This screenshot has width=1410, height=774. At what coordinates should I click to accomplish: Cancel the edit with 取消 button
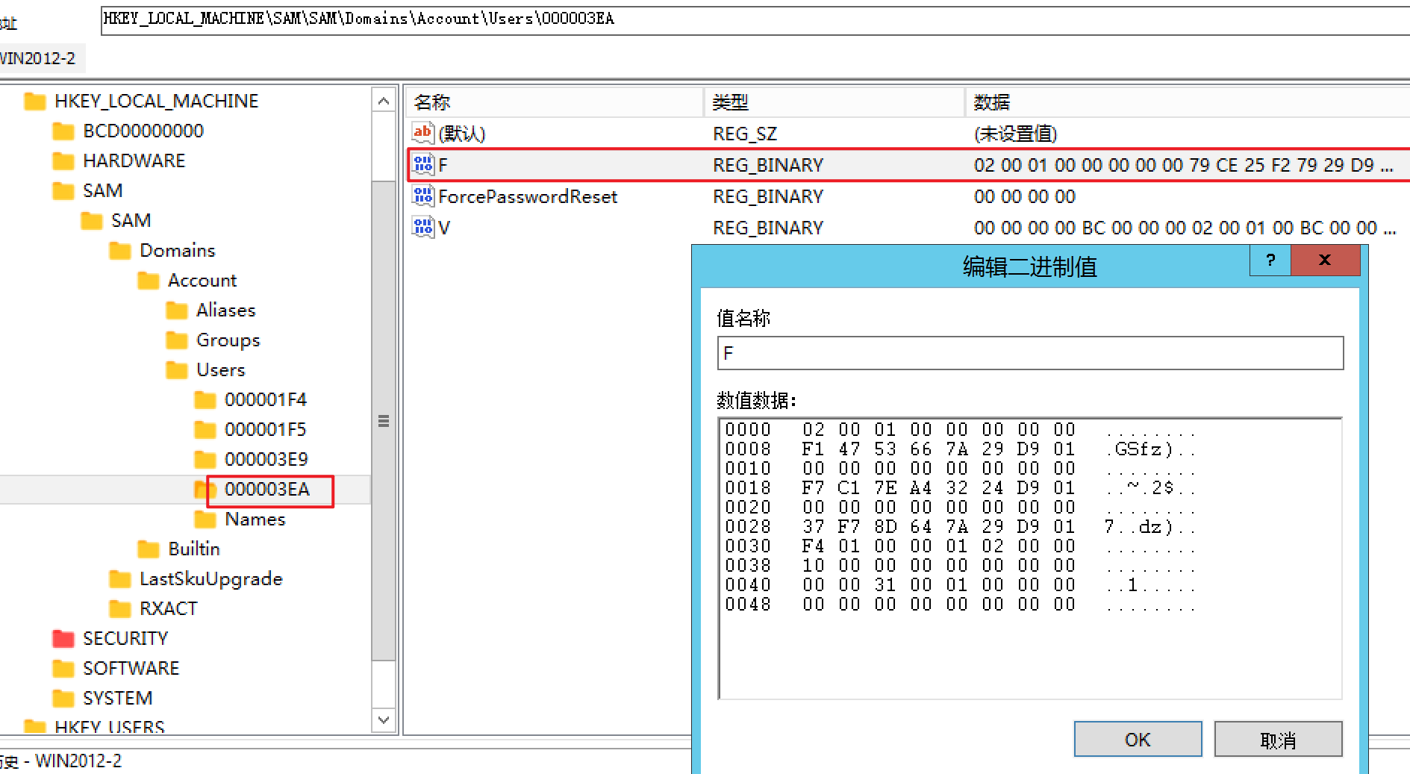[x=1278, y=739]
